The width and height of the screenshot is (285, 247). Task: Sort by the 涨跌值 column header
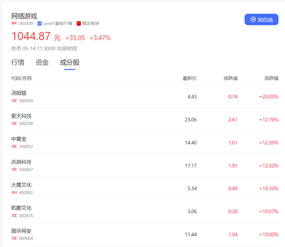point(231,78)
